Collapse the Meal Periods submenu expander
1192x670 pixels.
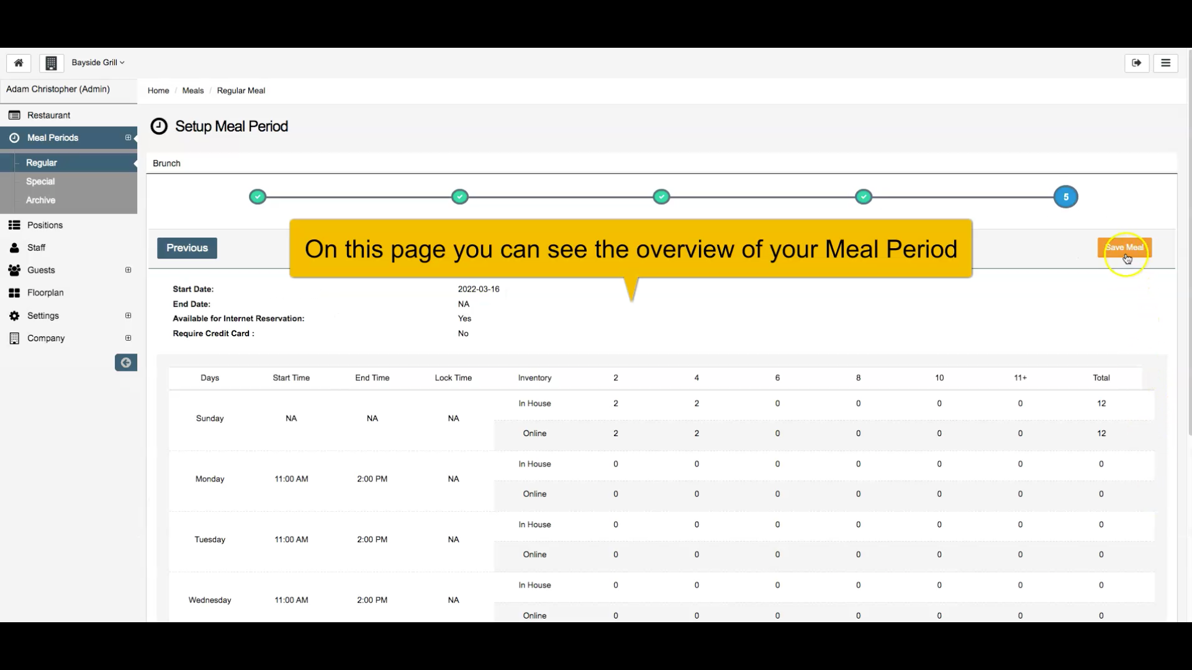pyautogui.click(x=128, y=138)
